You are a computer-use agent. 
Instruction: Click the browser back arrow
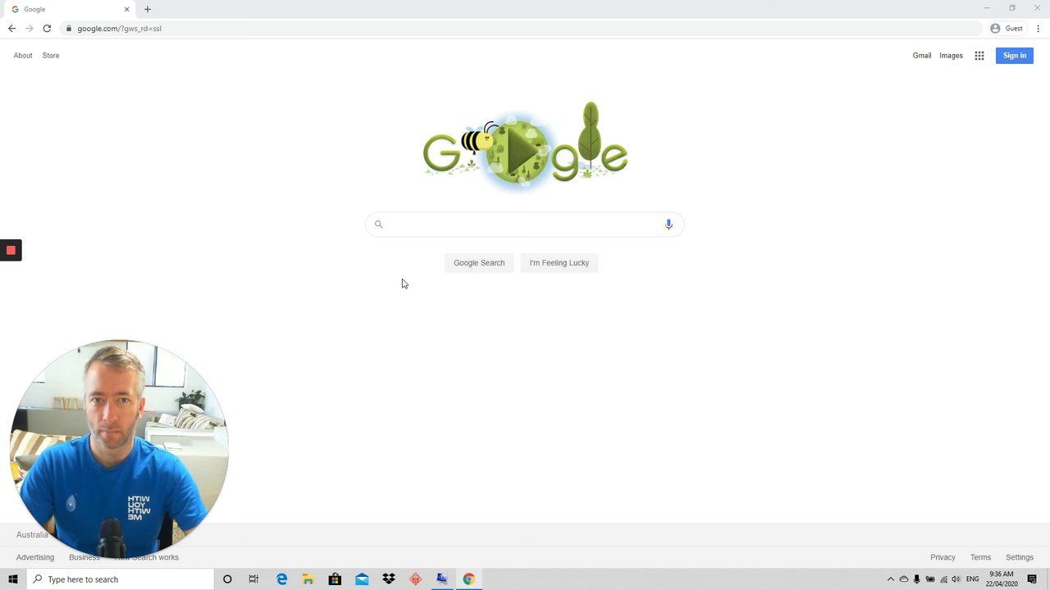coord(11,29)
